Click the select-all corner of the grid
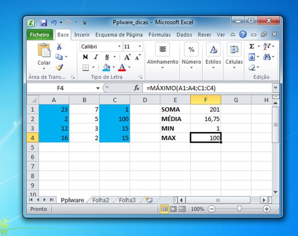The width and height of the screenshot is (298, 236). click(x=33, y=100)
